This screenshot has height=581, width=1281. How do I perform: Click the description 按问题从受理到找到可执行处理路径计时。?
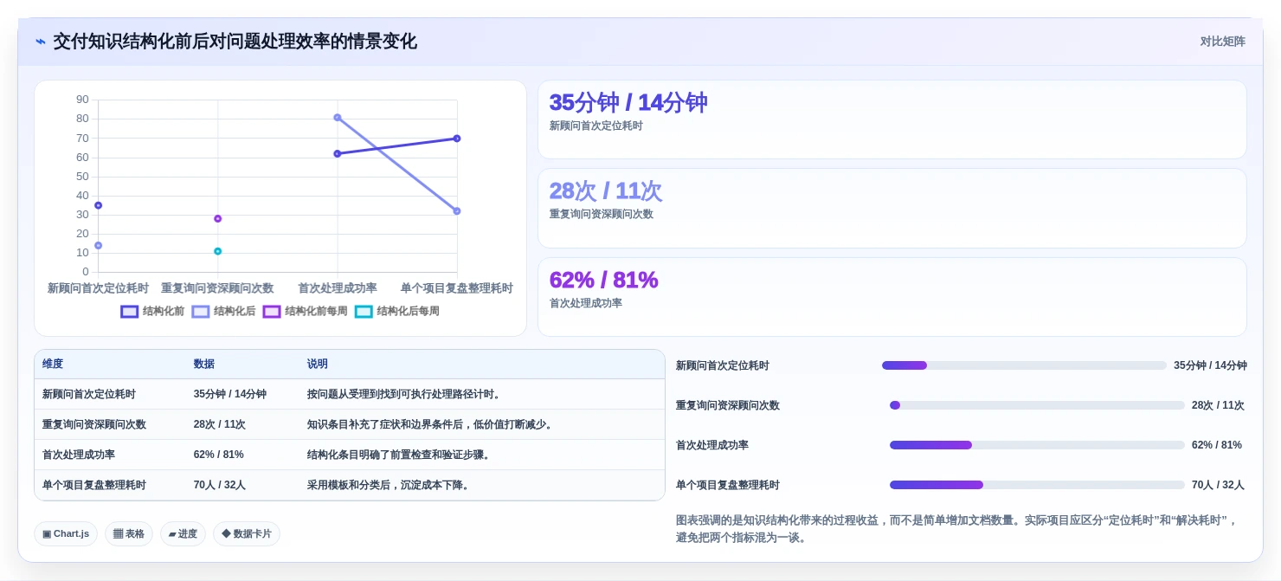(406, 394)
